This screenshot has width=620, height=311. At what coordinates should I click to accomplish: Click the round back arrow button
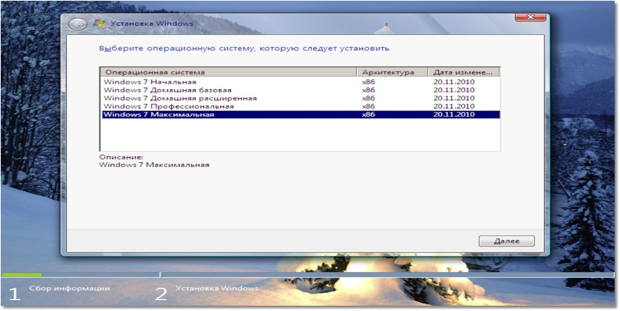(x=77, y=24)
